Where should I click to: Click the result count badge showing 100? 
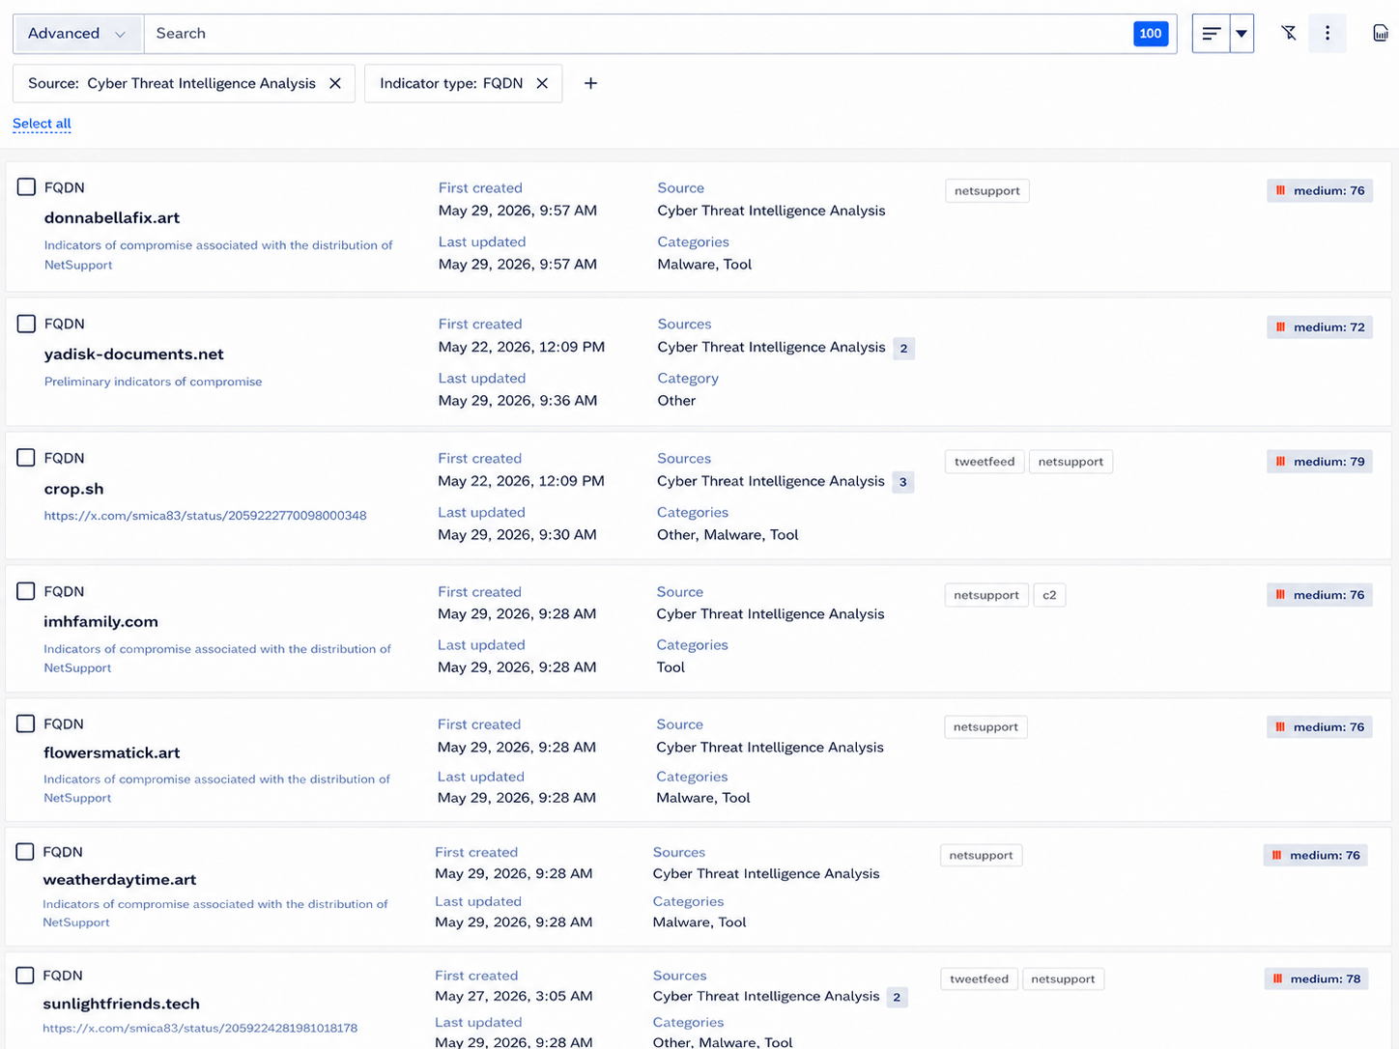pyautogui.click(x=1150, y=34)
